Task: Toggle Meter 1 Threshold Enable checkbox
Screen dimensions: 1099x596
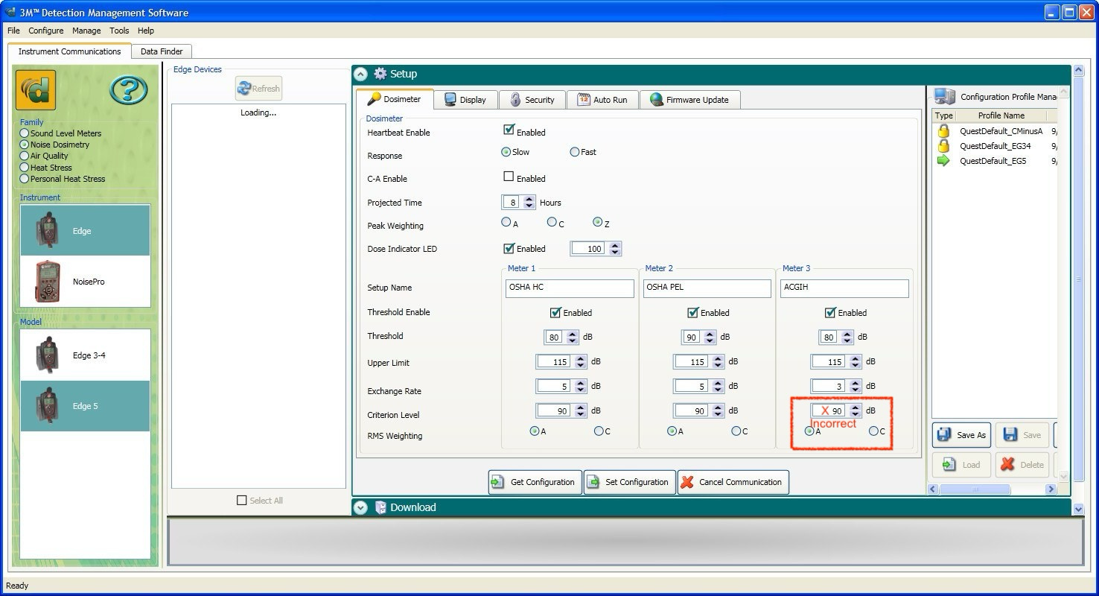Action: pyautogui.click(x=555, y=312)
